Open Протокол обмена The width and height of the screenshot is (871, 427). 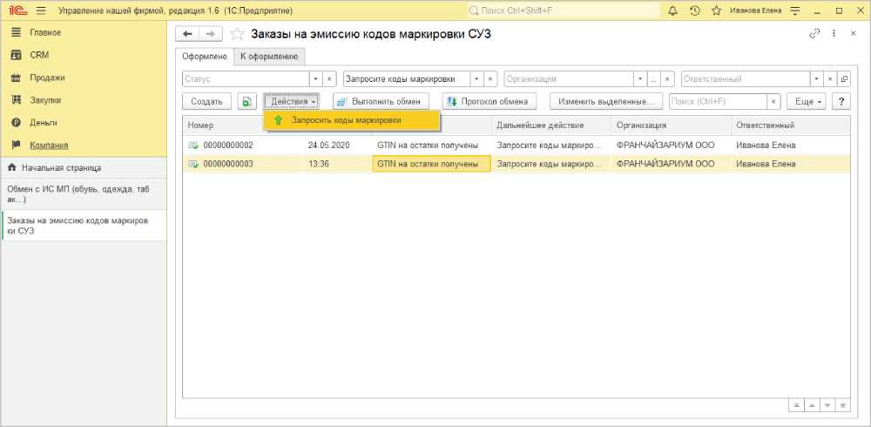pyautogui.click(x=486, y=101)
